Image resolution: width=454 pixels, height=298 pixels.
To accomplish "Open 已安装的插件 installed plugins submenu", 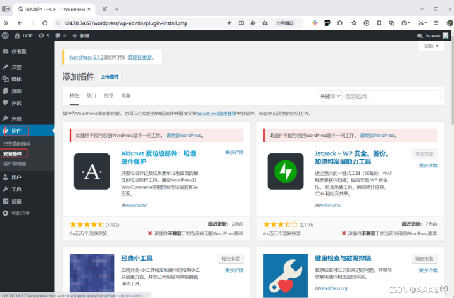I will point(17,144).
